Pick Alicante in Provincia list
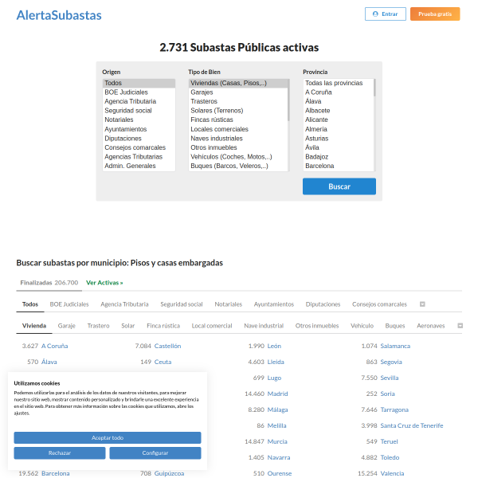The image size is (478, 478). point(339,119)
